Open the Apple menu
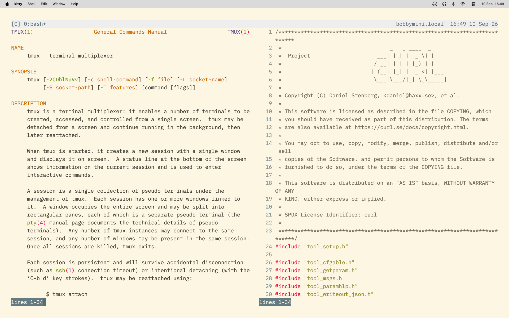Screen dimensions: 509x318 click(7, 4)
